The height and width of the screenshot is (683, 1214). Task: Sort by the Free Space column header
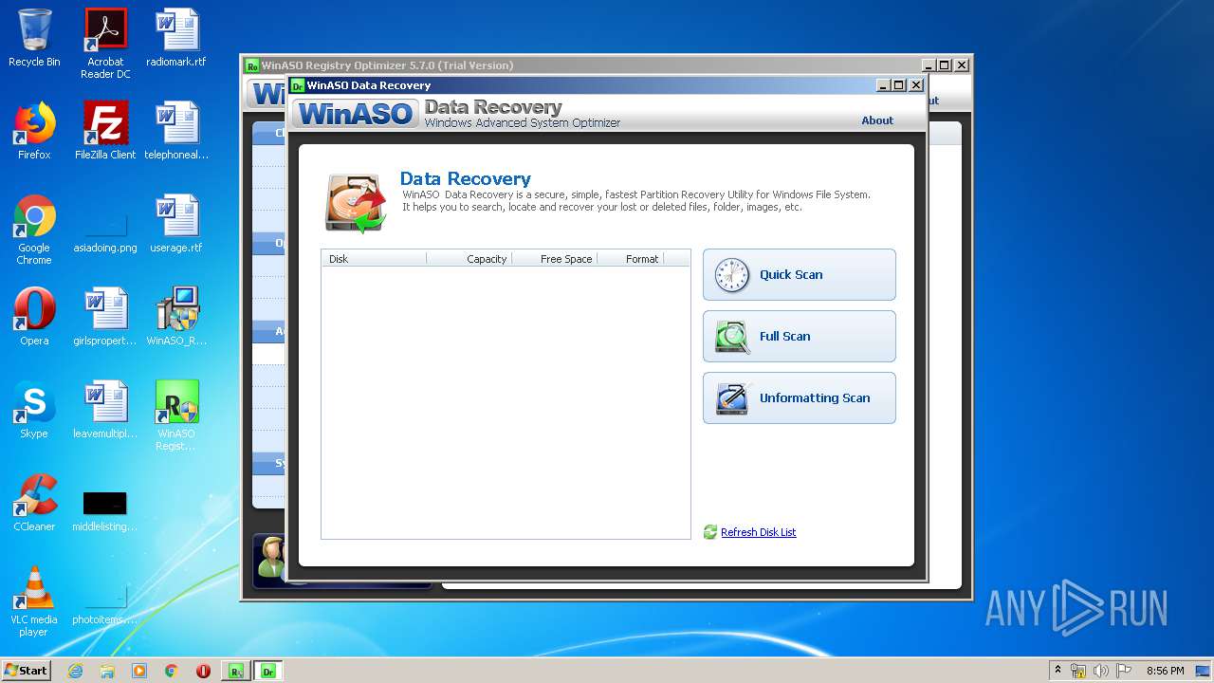(555, 259)
